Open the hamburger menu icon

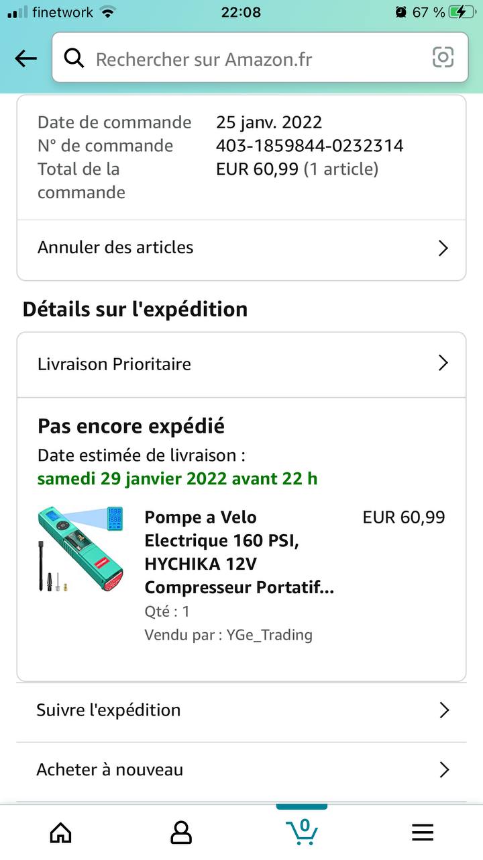click(423, 833)
